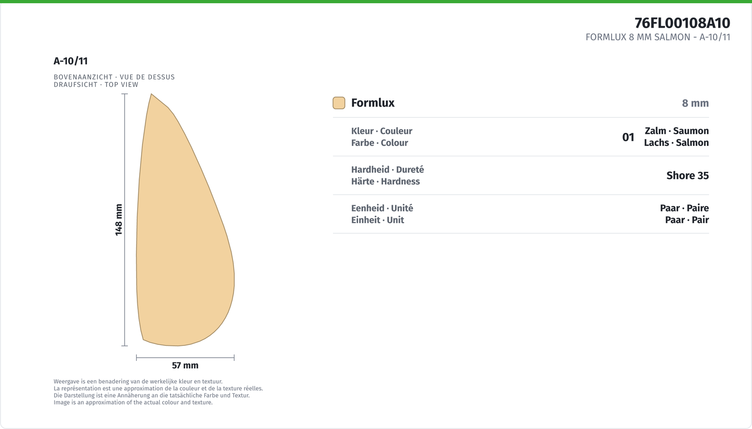Image resolution: width=752 pixels, height=429 pixels.
Task: Click the A-10/11 model heading
Action: tap(71, 61)
